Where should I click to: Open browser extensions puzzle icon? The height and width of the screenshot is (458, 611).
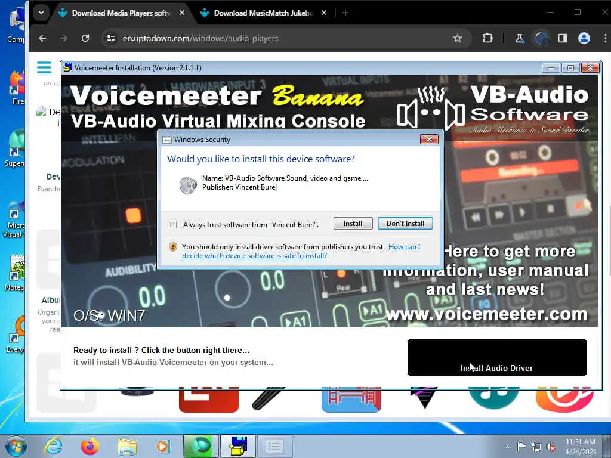click(x=487, y=38)
